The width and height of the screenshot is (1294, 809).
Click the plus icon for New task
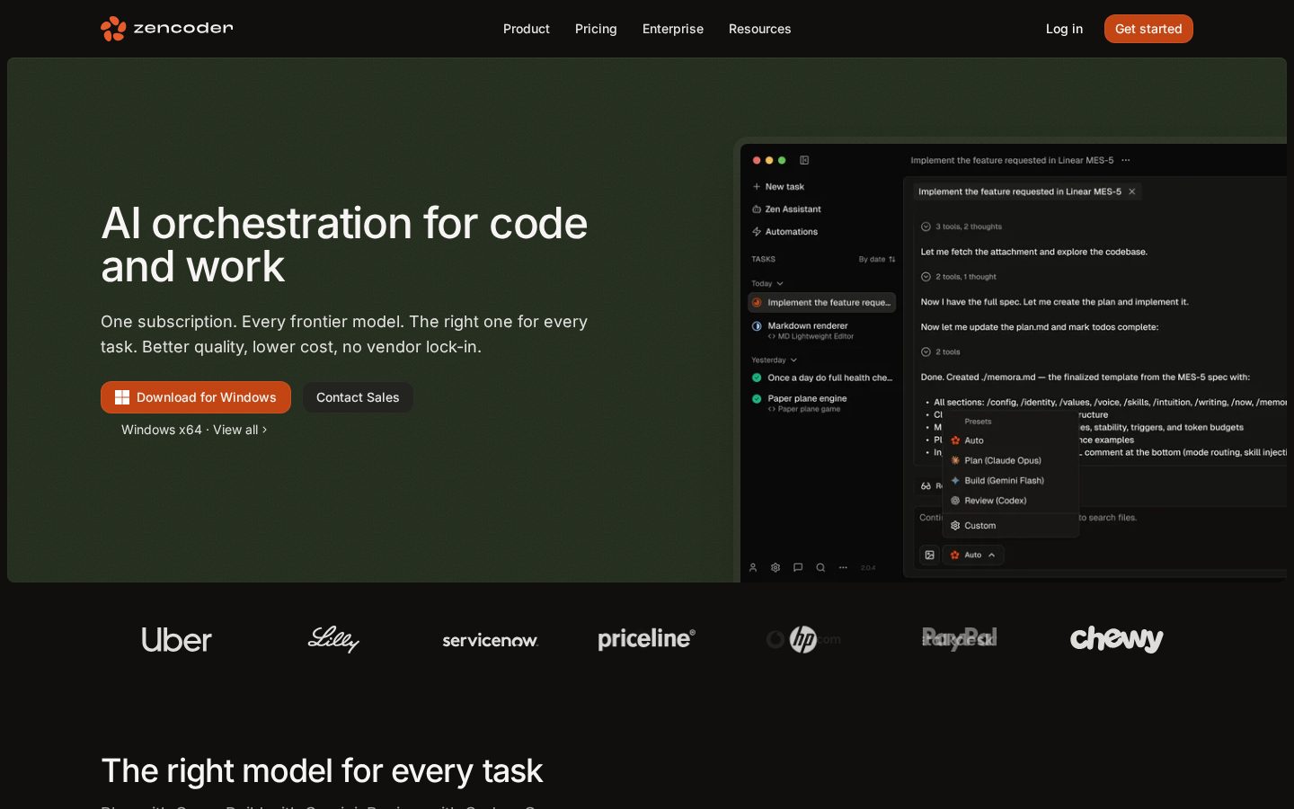click(x=757, y=187)
